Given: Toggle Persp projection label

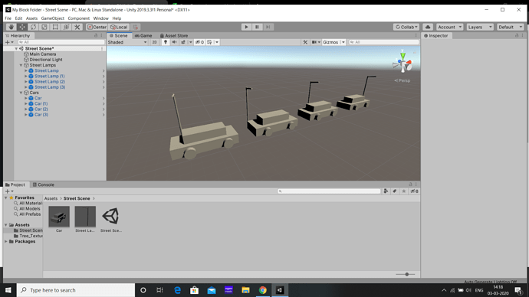Looking at the screenshot, I should tap(402, 80).
